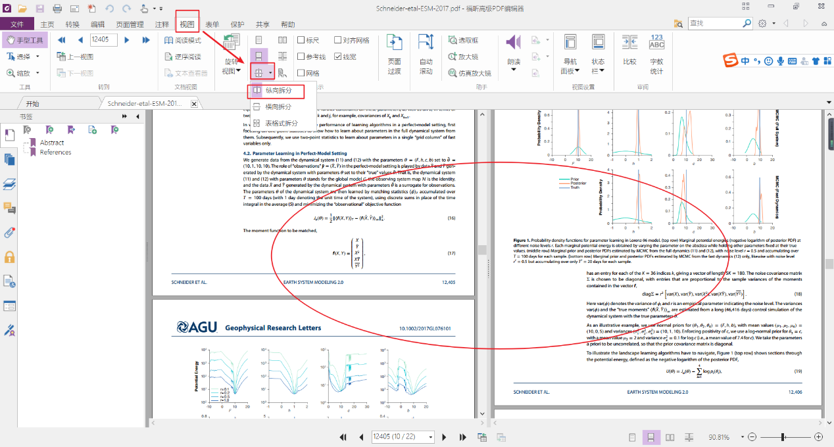The image size is (834, 447).
Task: Toggle the Line Width (线宽) checkbox
Action: pos(338,57)
